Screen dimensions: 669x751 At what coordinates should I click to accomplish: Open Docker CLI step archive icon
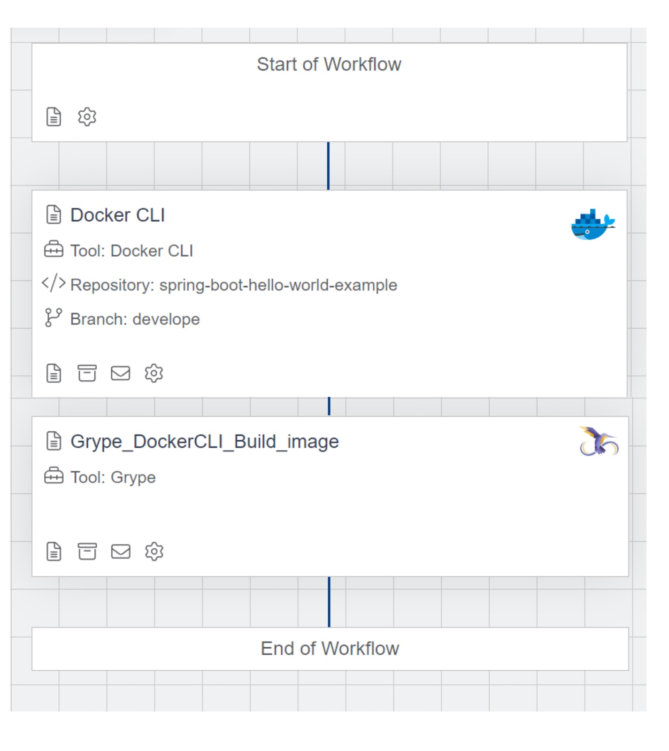click(x=87, y=373)
